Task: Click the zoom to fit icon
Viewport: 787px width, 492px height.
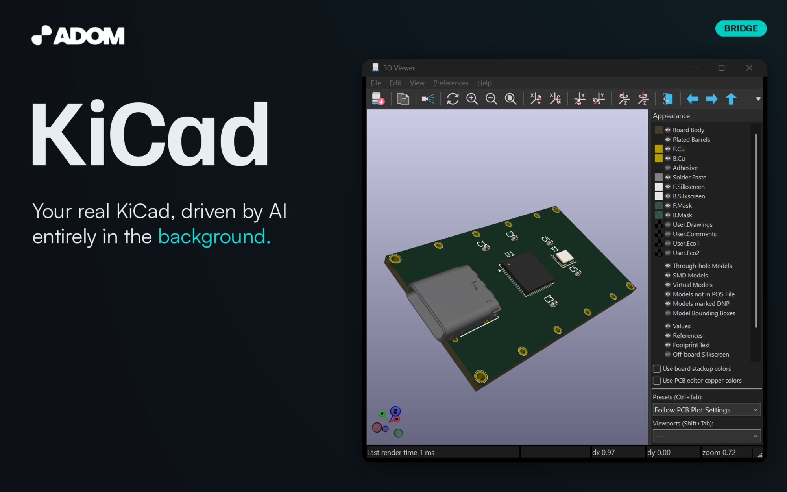Action: pos(511,99)
